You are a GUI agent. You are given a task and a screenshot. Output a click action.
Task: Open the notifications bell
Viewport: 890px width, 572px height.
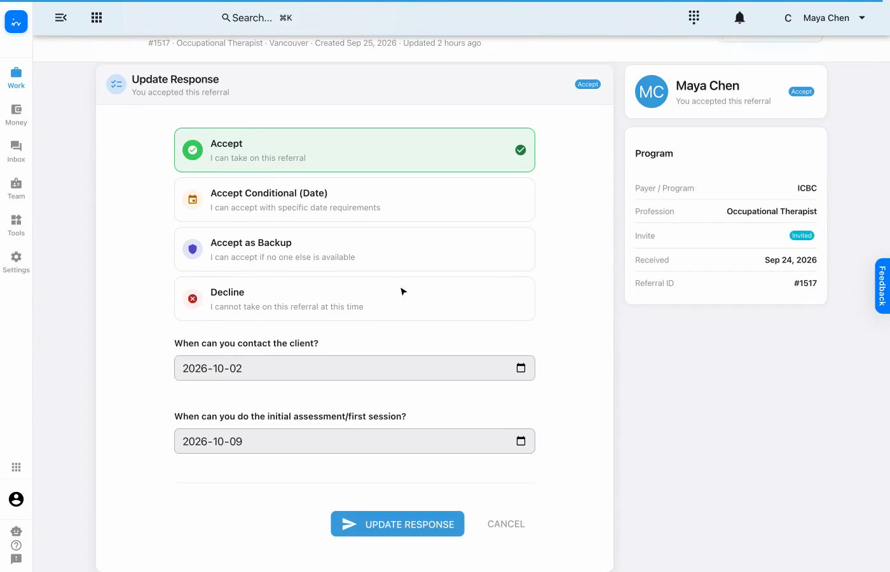[x=739, y=18]
